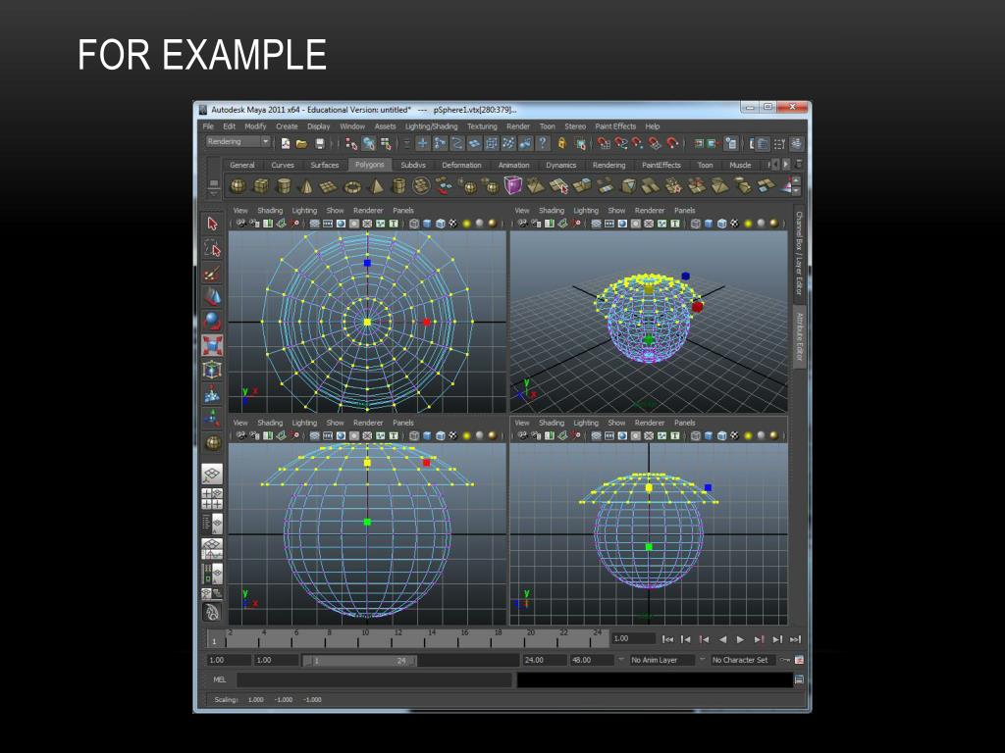
Task: Switch to the Deformation shelf tab
Action: tap(461, 165)
